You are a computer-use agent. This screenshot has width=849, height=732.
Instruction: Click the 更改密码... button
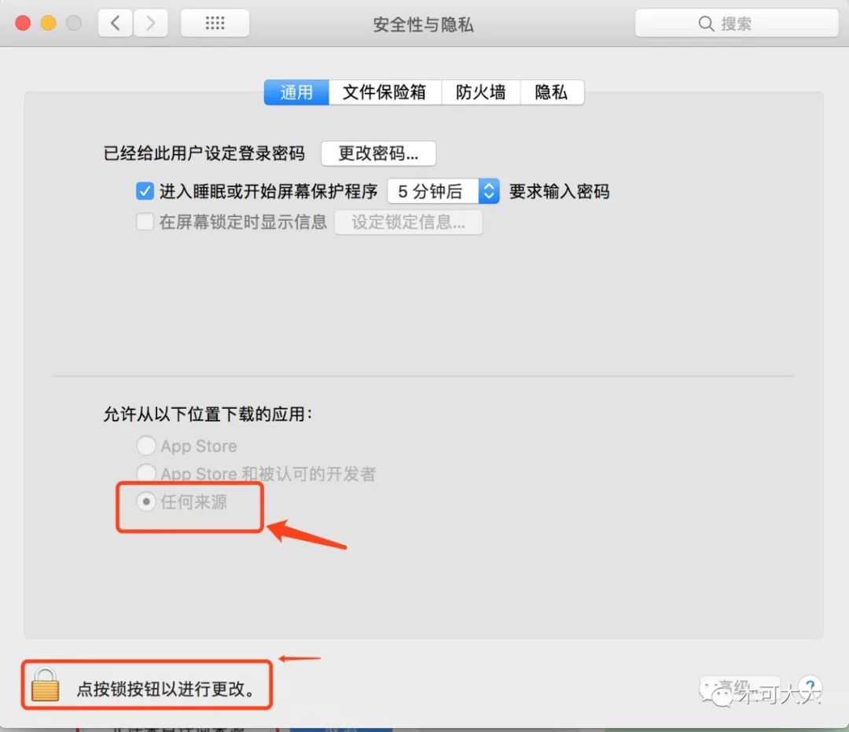pyautogui.click(x=378, y=154)
